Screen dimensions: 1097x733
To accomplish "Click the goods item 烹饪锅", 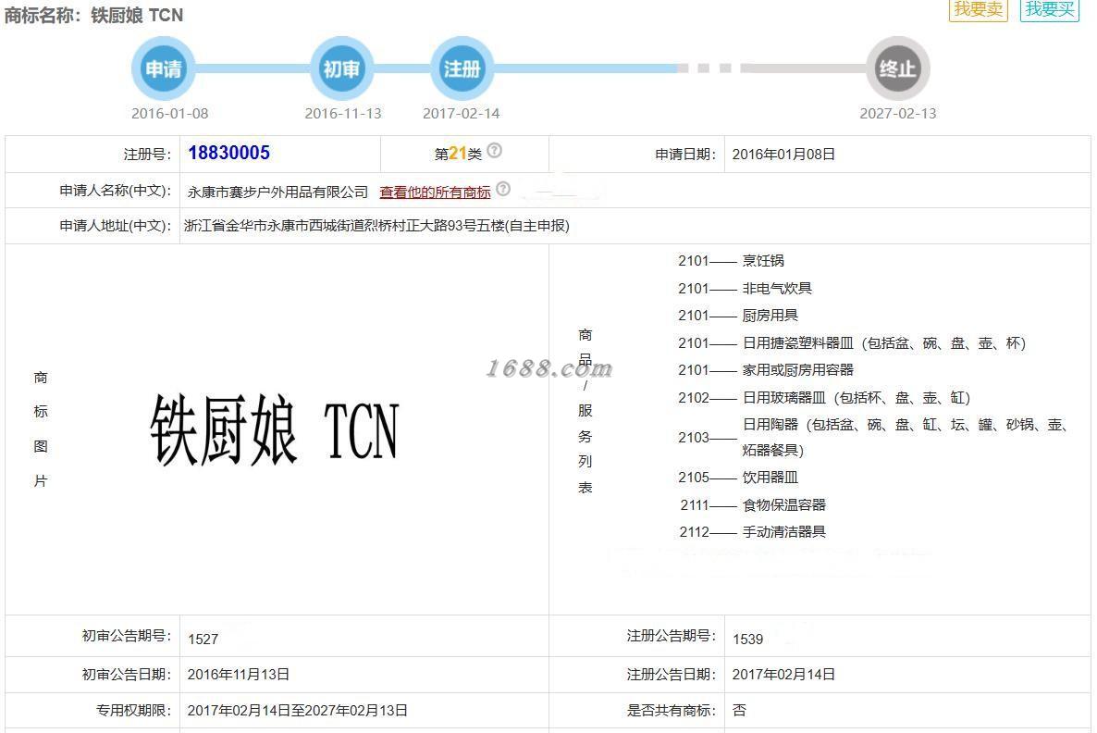I will [x=763, y=260].
